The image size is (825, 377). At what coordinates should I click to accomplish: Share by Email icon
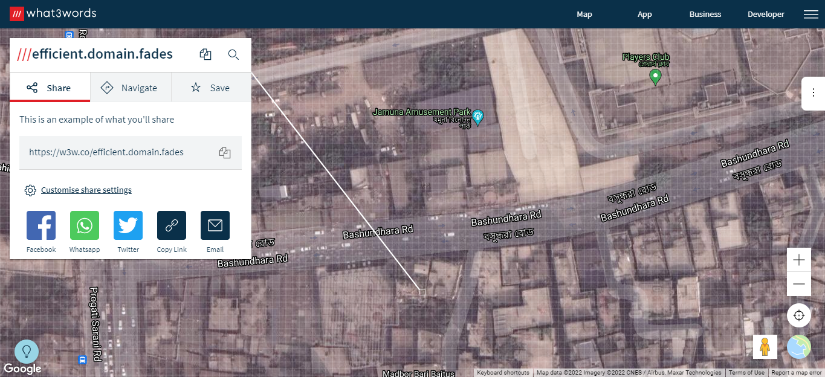click(215, 225)
